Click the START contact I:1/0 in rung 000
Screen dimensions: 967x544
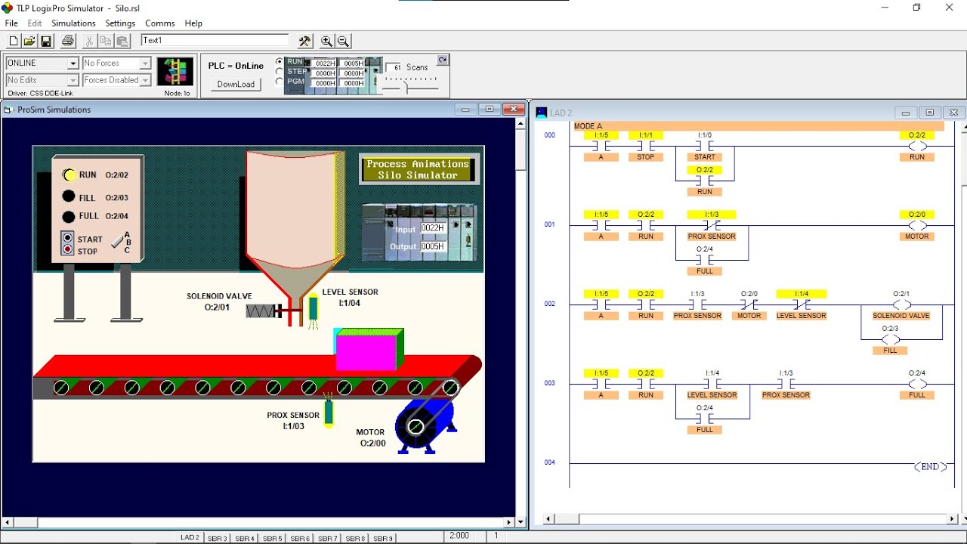pos(705,146)
